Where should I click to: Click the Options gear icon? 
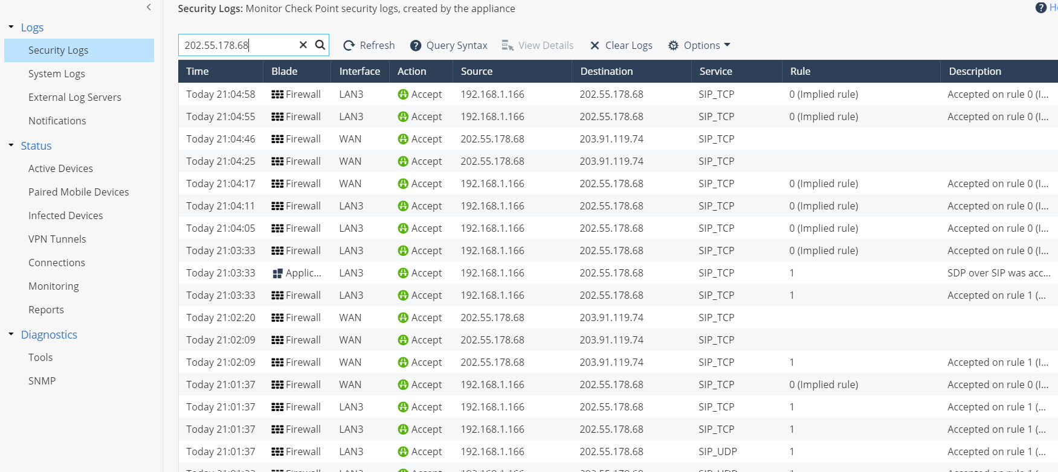[x=673, y=45]
